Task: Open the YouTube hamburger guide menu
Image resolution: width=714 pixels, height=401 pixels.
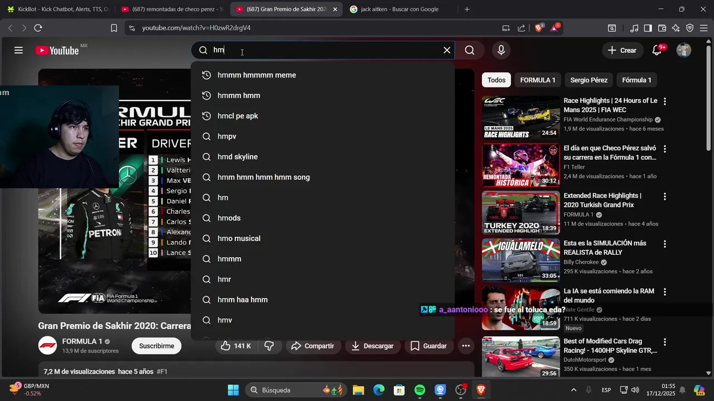Action: pyautogui.click(x=18, y=50)
